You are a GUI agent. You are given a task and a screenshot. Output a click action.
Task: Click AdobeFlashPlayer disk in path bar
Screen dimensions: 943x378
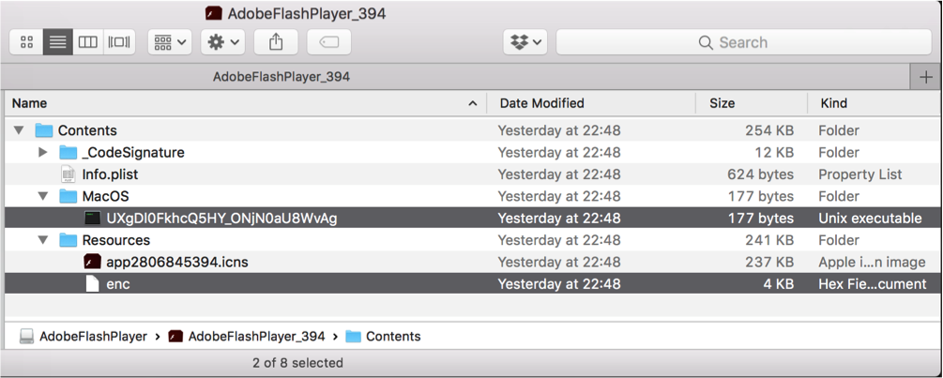[83, 336]
